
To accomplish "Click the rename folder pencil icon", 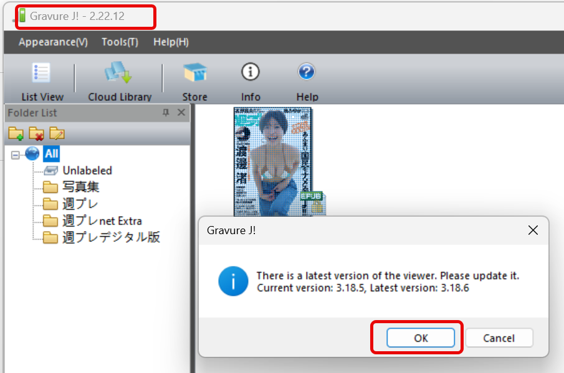I will coord(57,133).
